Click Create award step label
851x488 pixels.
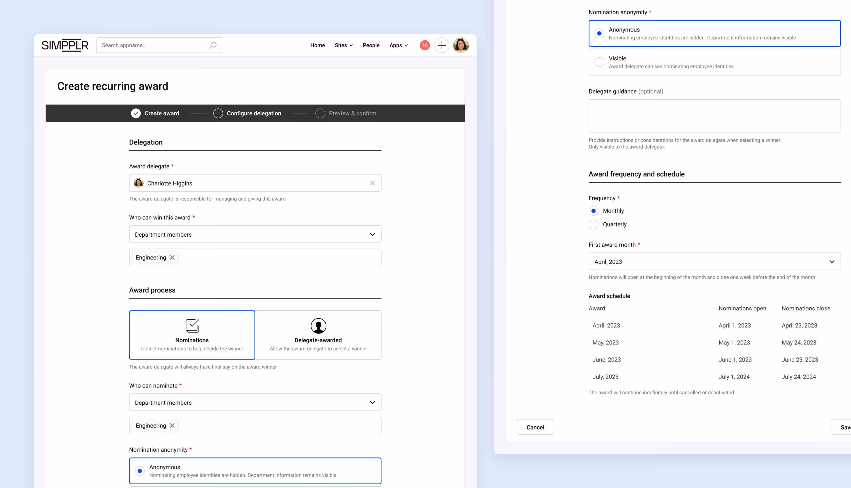[161, 113]
